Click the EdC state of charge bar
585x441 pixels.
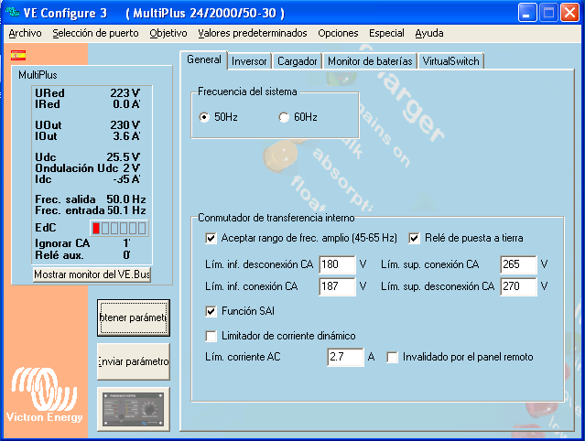click(119, 228)
